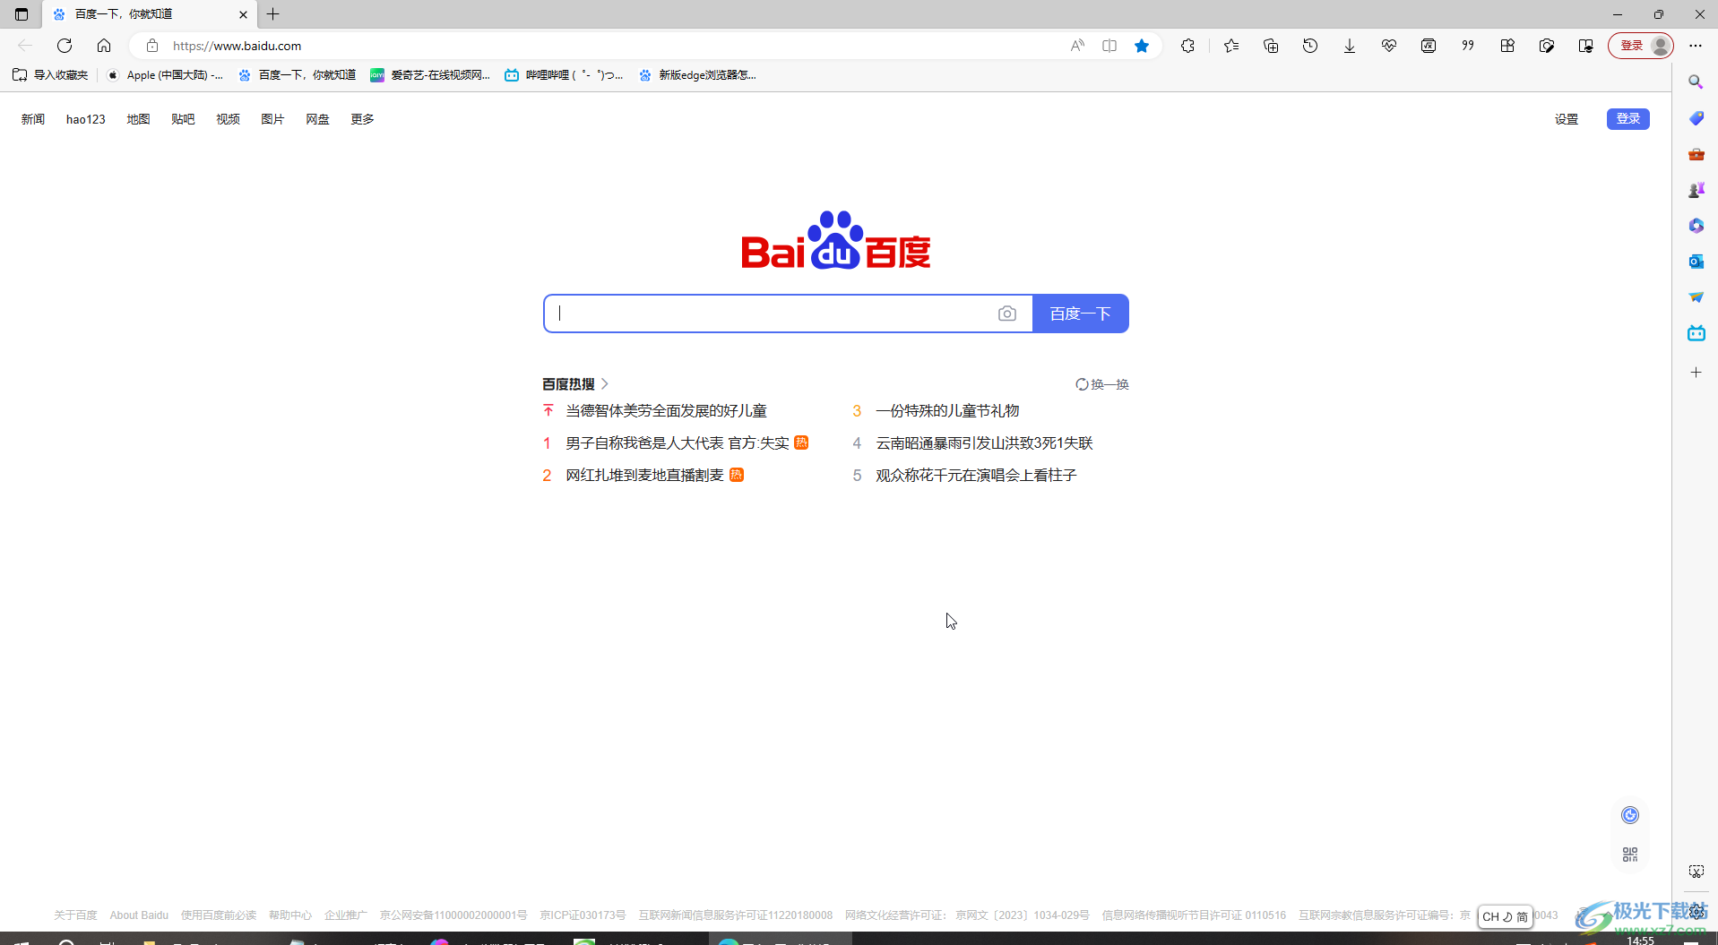Open hot search 观众称花千元在演唱会上看柱子
This screenshot has height=945, width=1718.
pos(976,476)
